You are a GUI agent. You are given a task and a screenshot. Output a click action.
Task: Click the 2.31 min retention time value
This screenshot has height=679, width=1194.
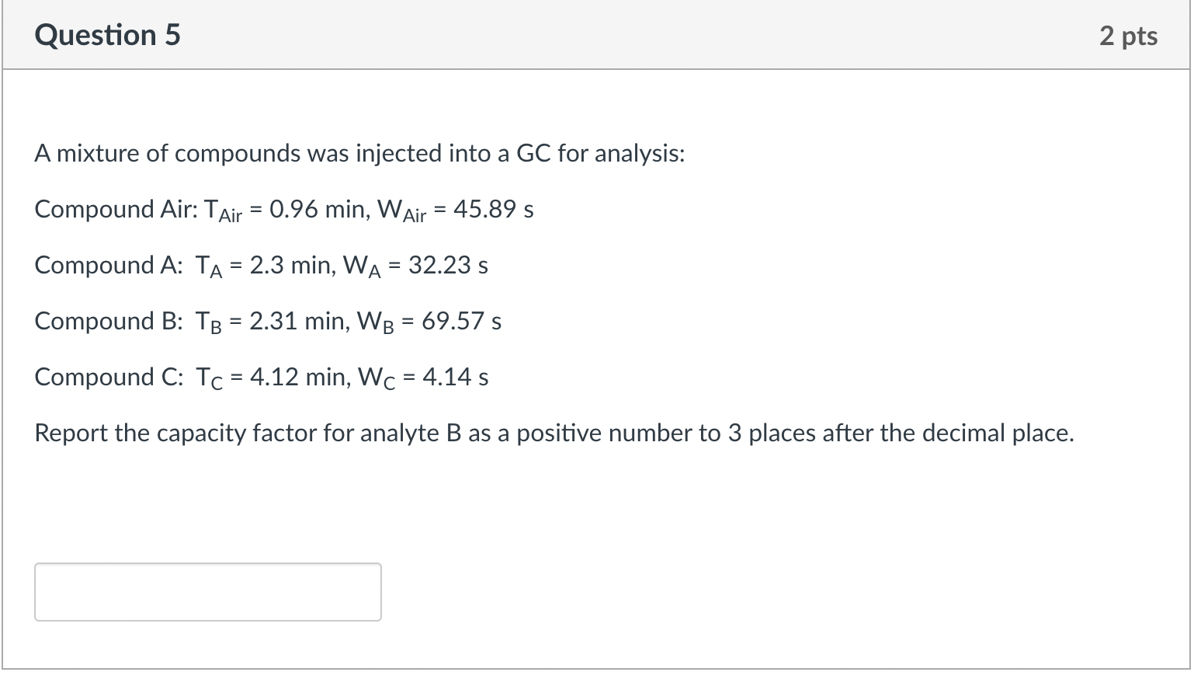coord(298,322)
